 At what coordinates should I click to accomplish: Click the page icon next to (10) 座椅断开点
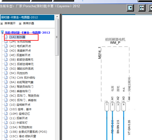[x=6, y=104]
